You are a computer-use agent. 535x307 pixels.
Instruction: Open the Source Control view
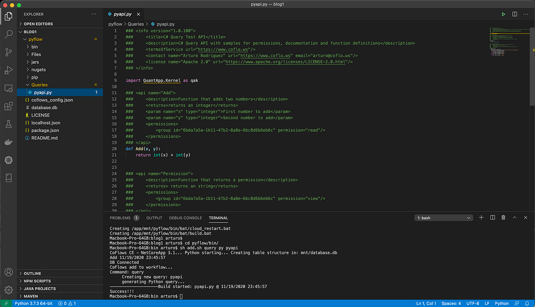(8, 52)
